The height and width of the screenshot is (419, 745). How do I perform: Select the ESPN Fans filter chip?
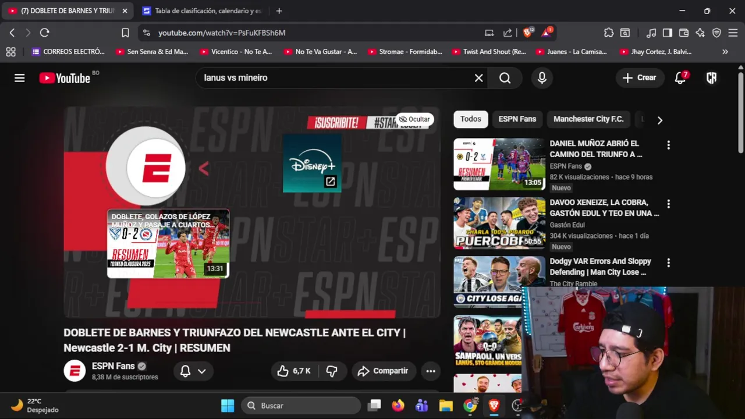pos(517,119)
